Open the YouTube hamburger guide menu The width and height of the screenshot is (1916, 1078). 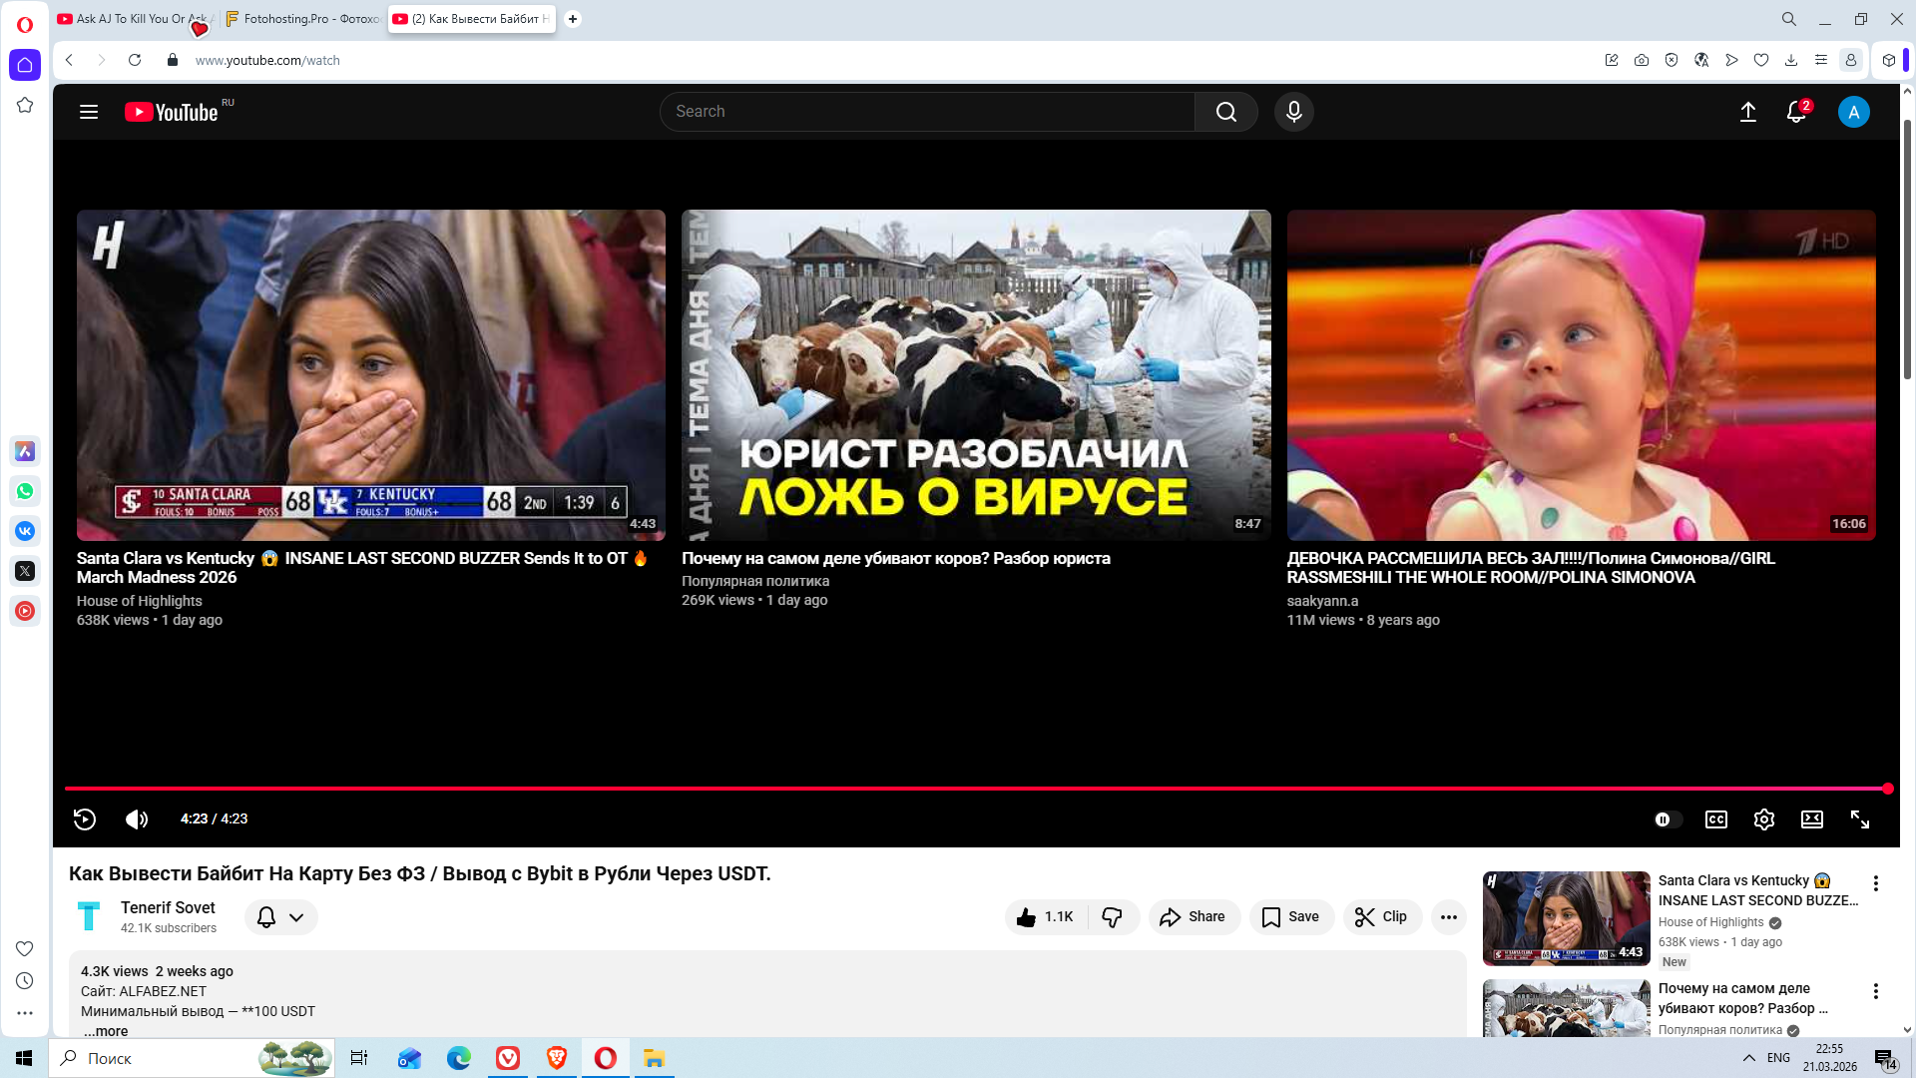[89, 112]
